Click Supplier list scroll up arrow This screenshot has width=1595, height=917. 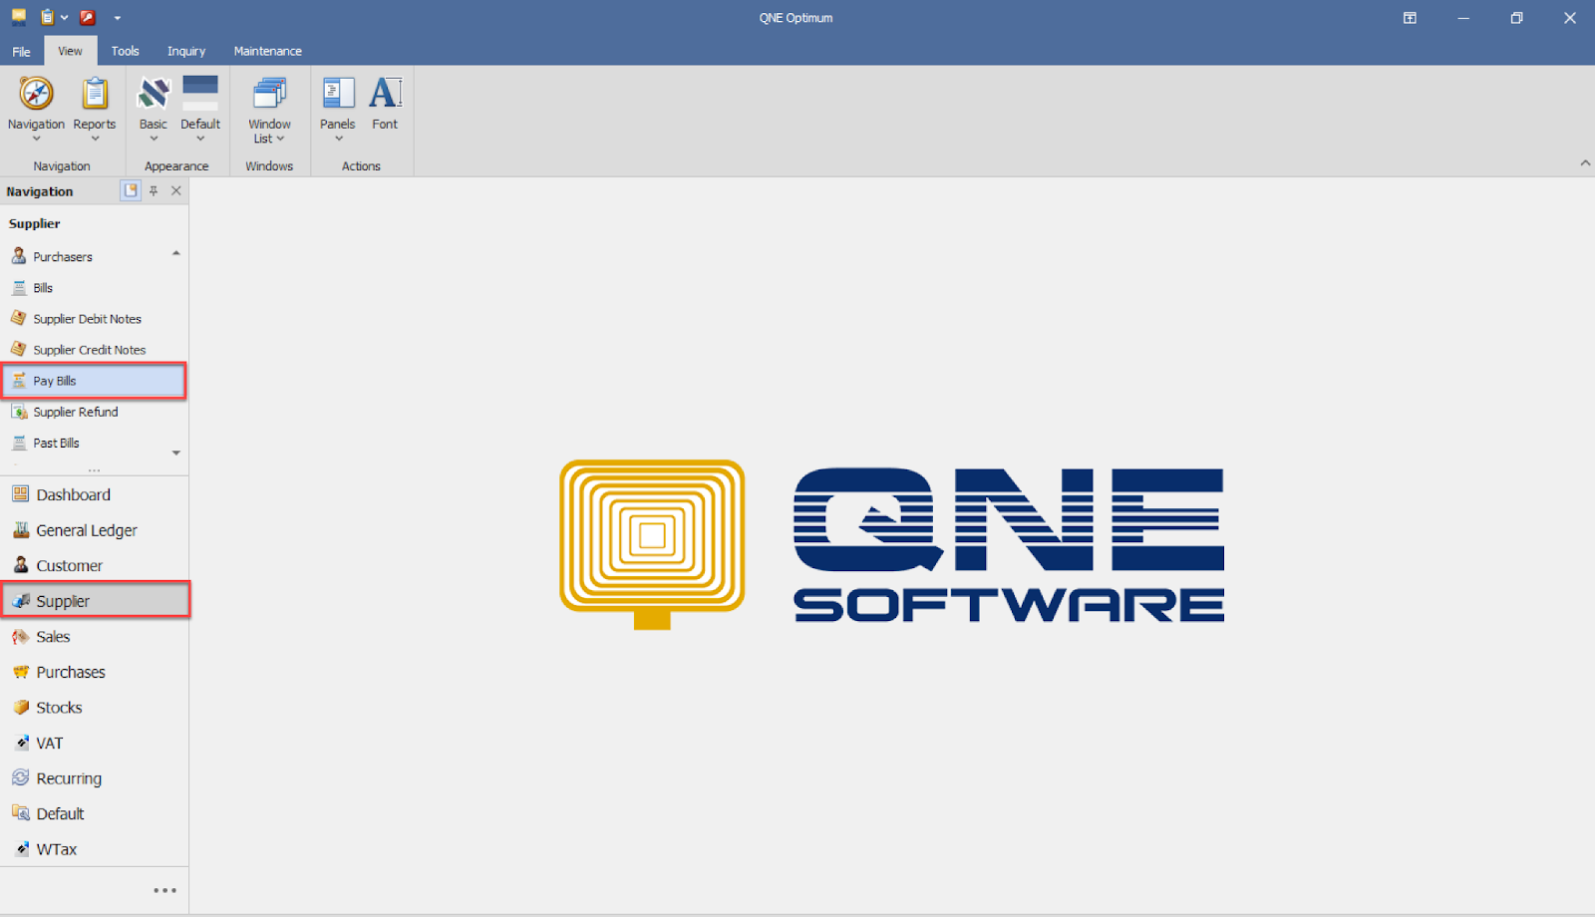[176, 253]
